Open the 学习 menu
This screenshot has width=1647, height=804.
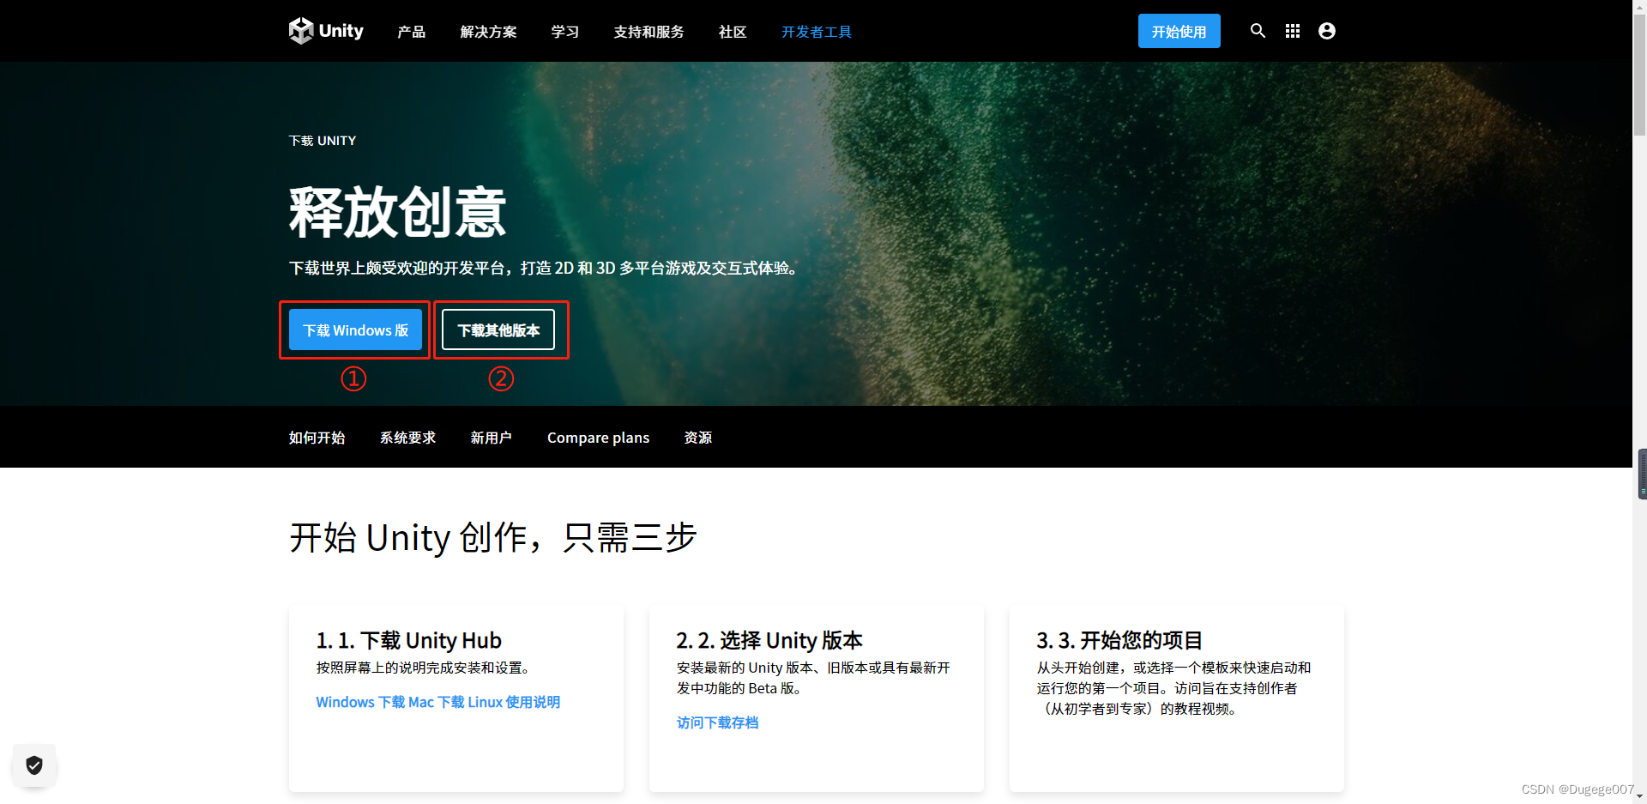tap(565, 32)
